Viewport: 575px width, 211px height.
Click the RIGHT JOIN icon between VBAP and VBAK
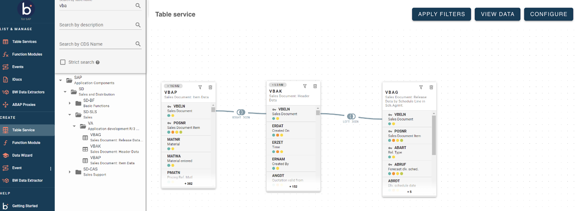pos(241,112)
